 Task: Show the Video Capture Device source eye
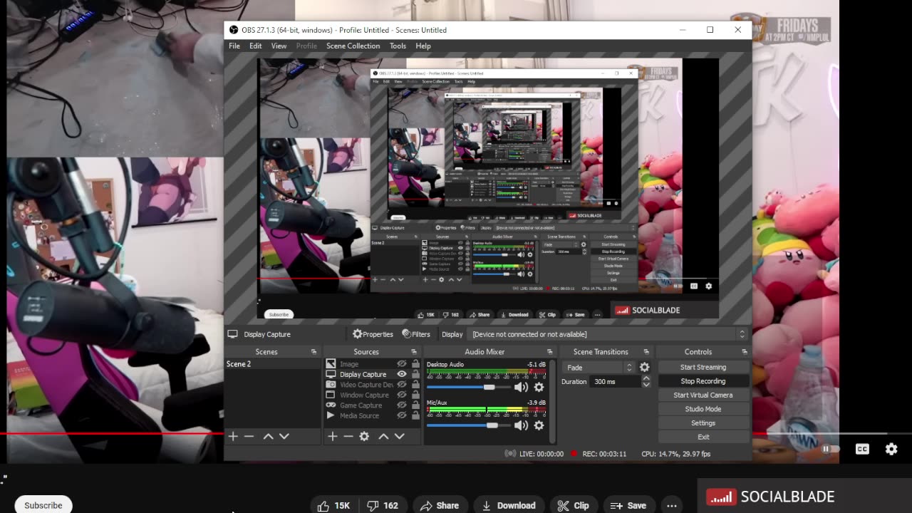click(x=402, y=385)
